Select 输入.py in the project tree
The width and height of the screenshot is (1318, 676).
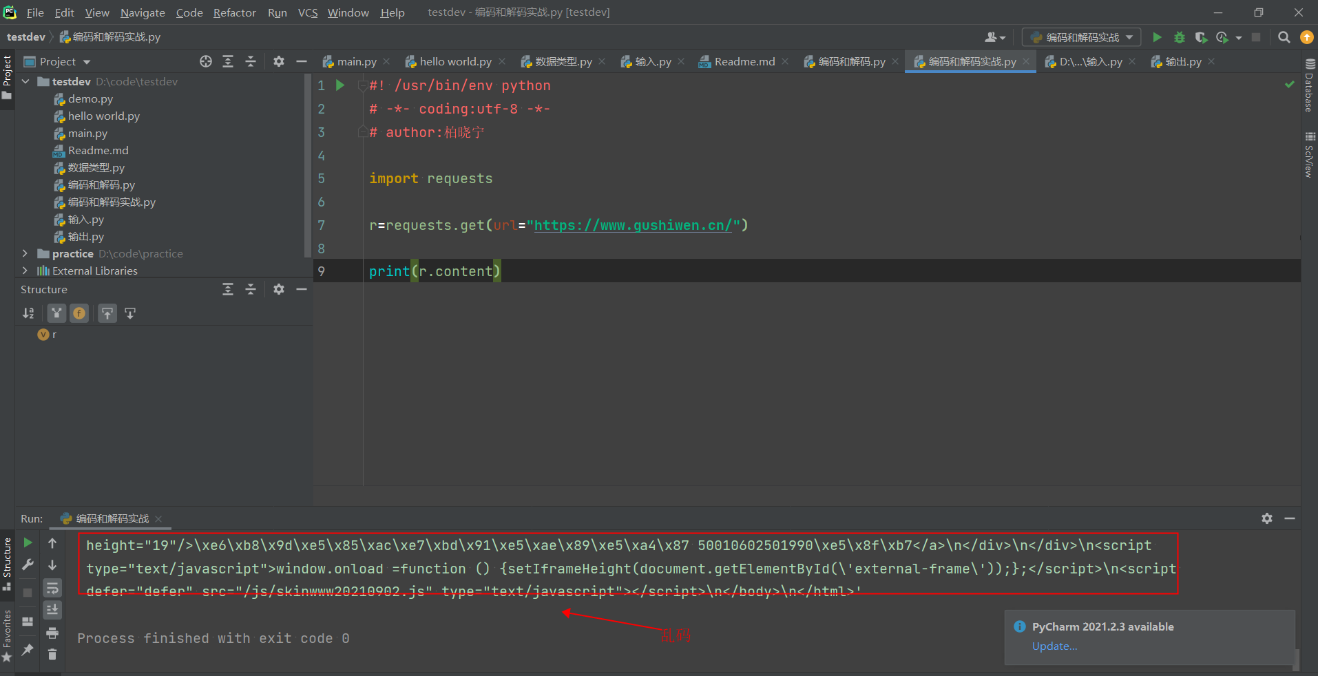click(x=85, y=219)
